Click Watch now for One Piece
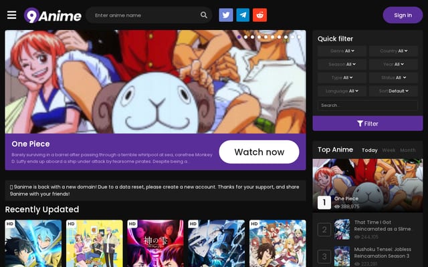The image size is (428, 267). [259, 152]
